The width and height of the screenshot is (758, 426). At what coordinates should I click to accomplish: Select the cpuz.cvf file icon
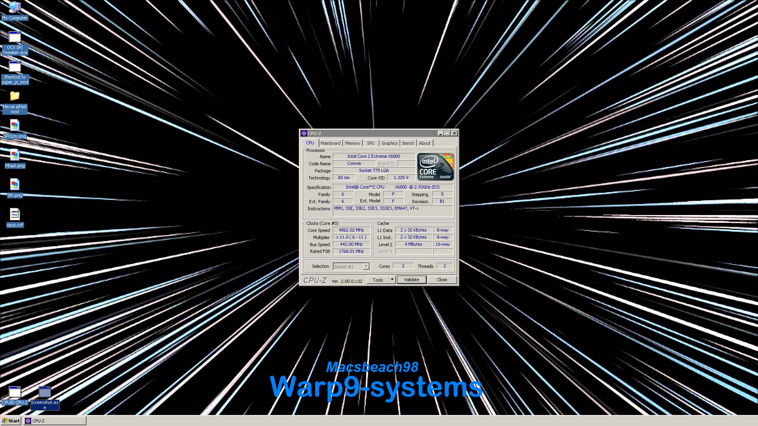pyautogui.click(x=15, y=218)
